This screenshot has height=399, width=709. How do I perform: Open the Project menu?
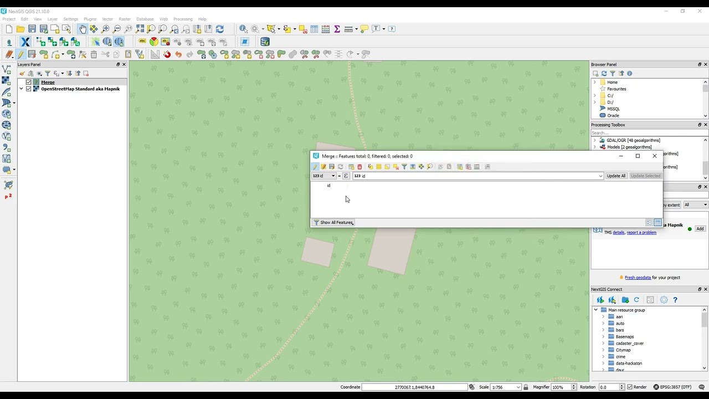click(9, 19)
